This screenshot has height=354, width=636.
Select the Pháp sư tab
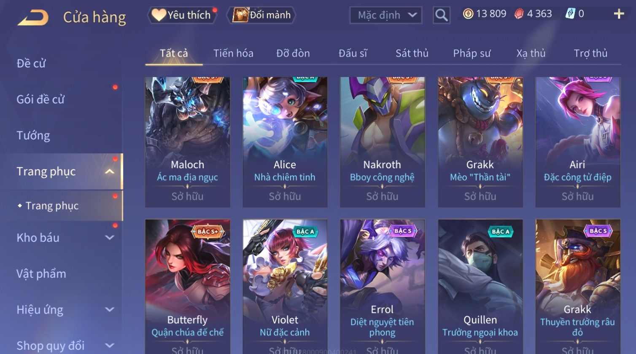[x=472, y=53]
